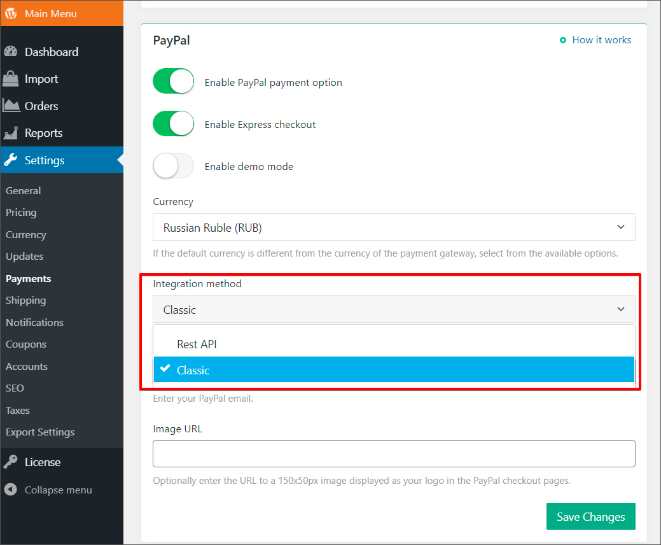Viewport: 661px width, 545px height.
Task: Click the Enter your PayPal email hint
Action: (203, 398)
